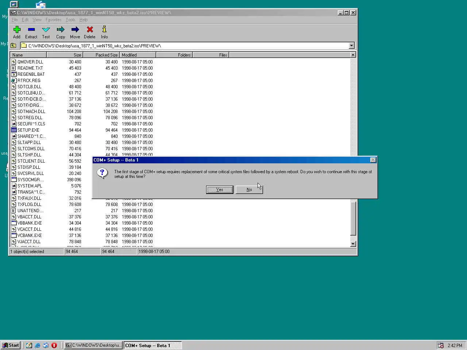Screen dimensions: 467x350
Task: Click the path field in address bar
Action: [184, 46]
